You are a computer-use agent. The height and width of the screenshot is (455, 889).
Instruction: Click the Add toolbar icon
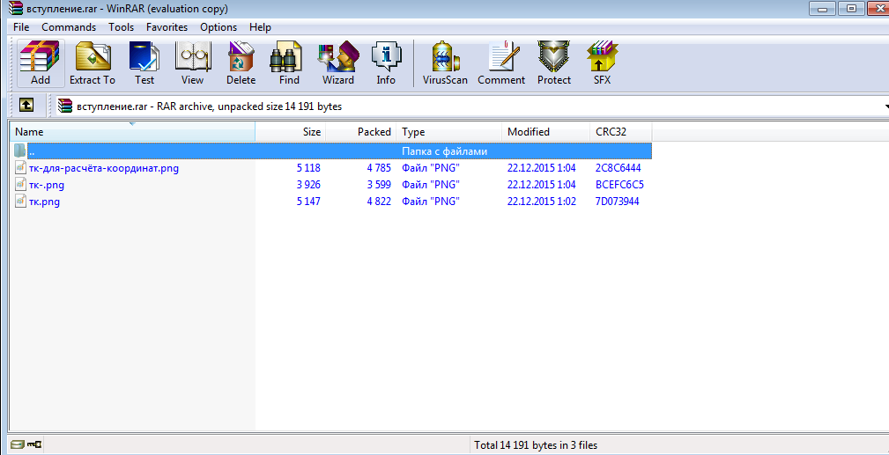pos(41,62)
